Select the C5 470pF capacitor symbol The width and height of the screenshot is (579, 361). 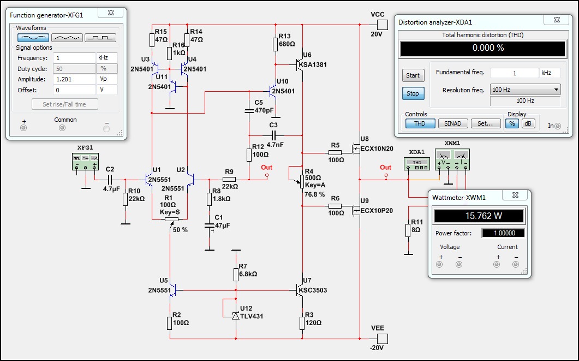[x=249, y=110]
